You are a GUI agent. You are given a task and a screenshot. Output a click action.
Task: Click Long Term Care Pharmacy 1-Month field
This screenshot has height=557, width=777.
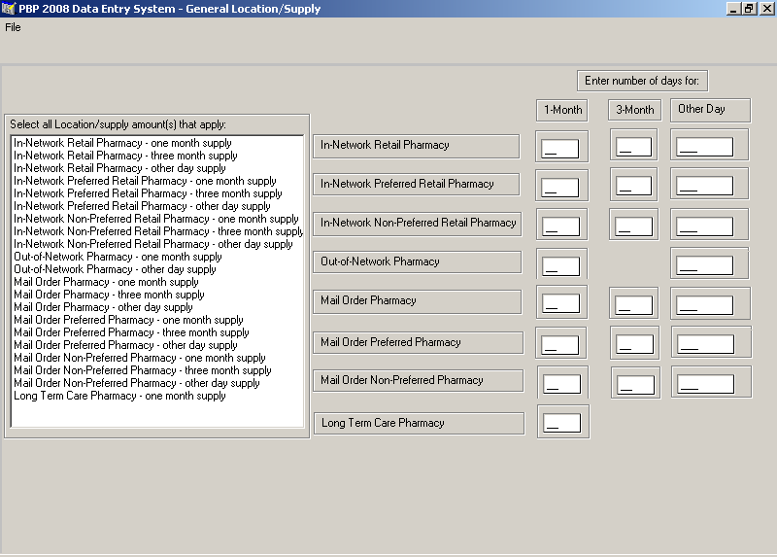(562, 423)
